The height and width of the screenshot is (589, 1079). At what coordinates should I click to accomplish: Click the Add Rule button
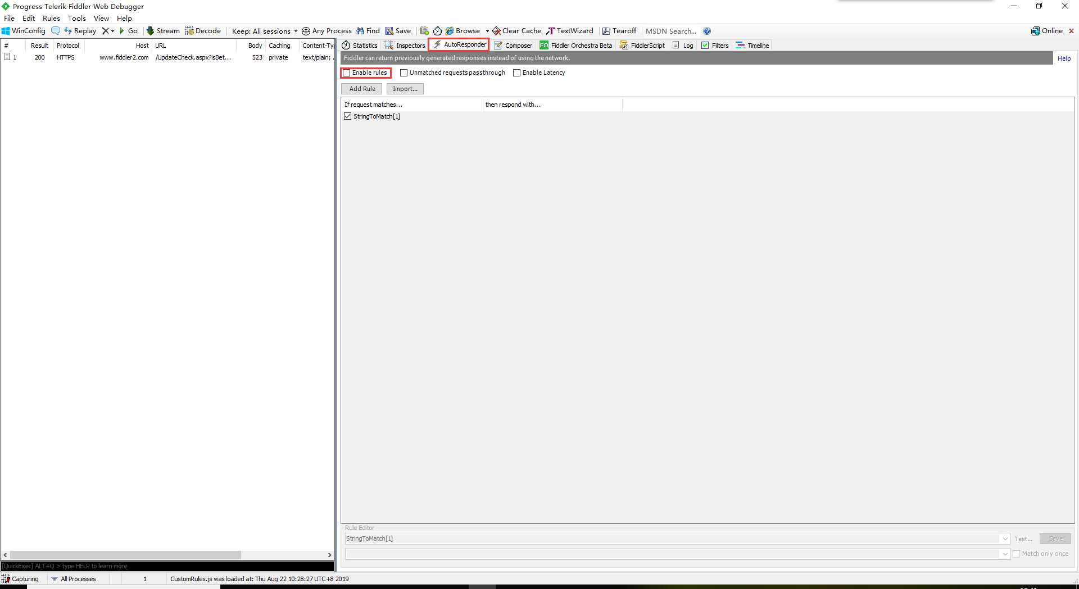(x=362, y=89)
